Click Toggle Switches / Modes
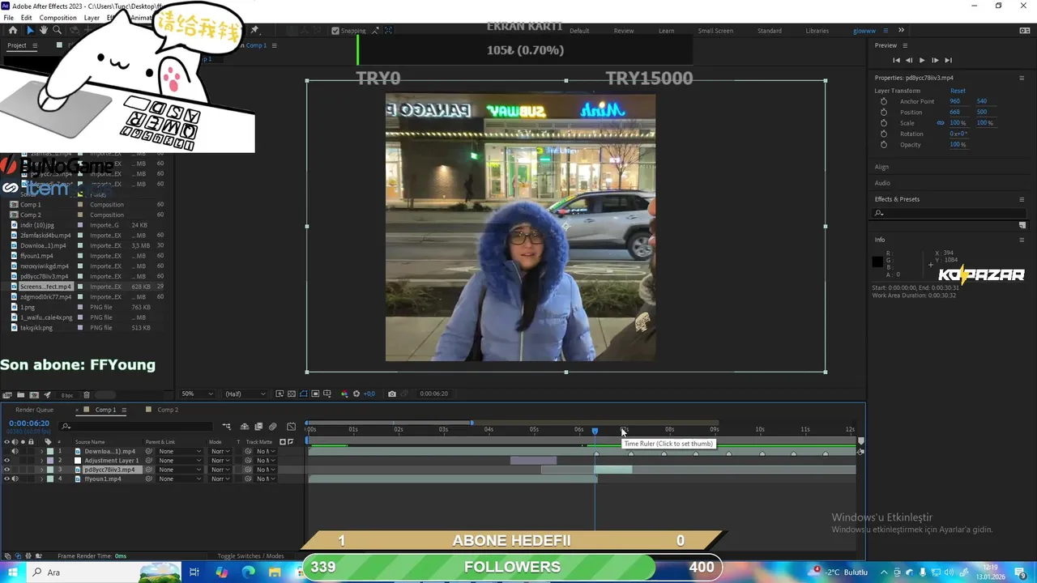Image resolution: width=1037 pixels, height=583 pixels. click(x=250, y=556)
